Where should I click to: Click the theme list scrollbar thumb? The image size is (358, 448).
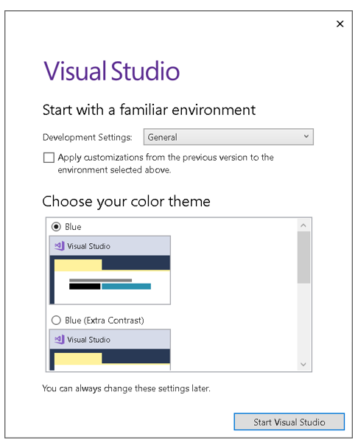(x=303, y=257)
